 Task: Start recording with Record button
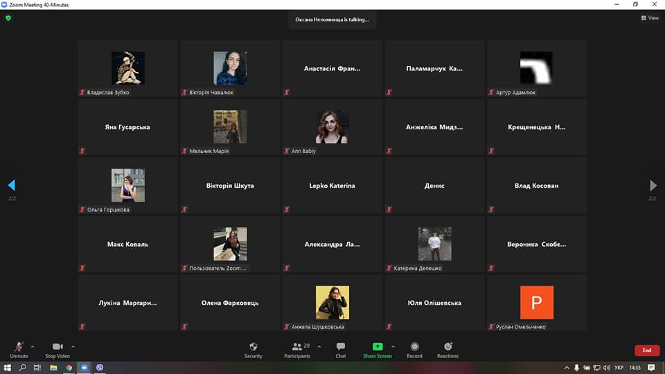[x=414, y=348]
